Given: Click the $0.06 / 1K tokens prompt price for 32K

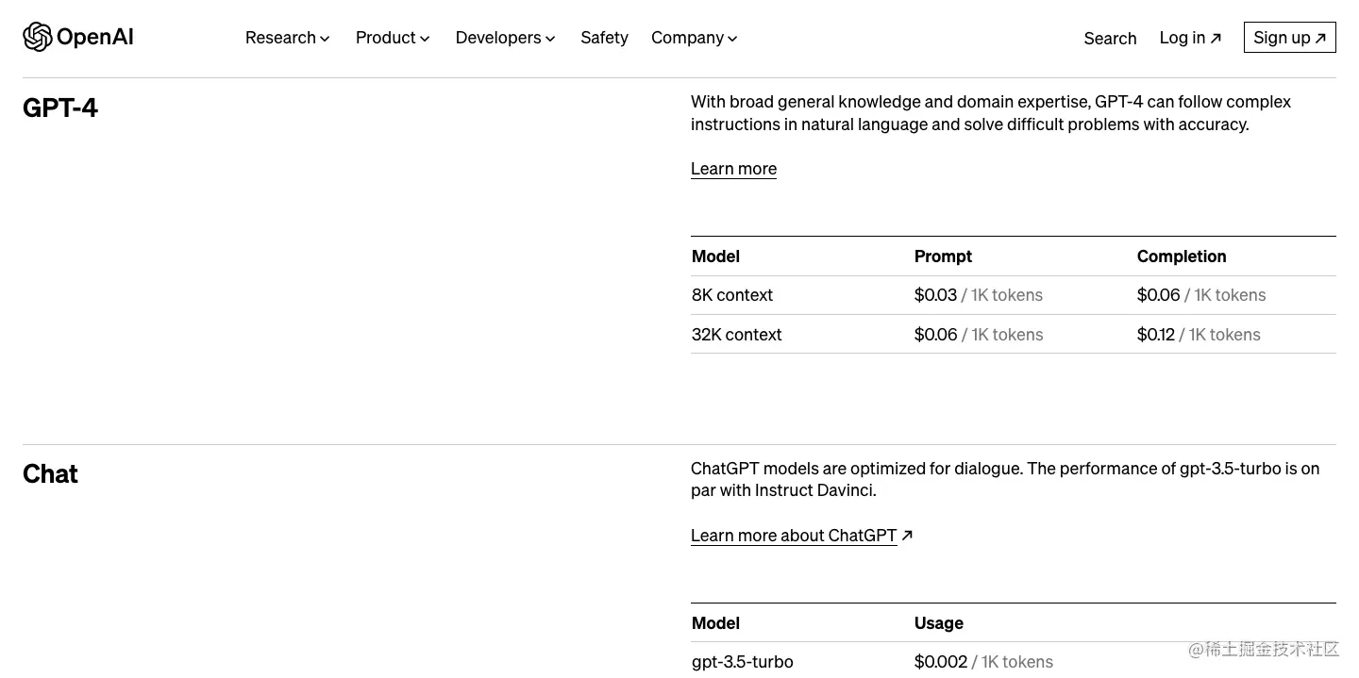Looking at the screenshot, I should [x=979, y=335].
